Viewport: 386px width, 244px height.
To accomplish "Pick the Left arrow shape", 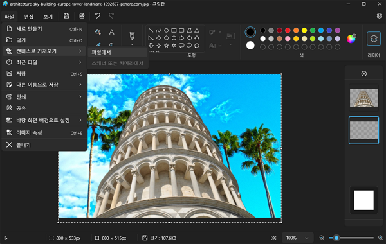I will coord(189,38).
